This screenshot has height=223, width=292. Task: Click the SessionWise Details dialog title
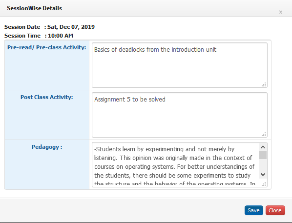pos(35,8)
